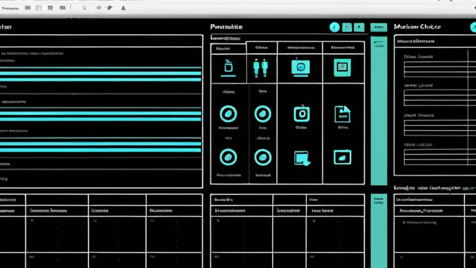
Task: Select the first dark square icon in top toolbar
Action: (x=27, y=8)
